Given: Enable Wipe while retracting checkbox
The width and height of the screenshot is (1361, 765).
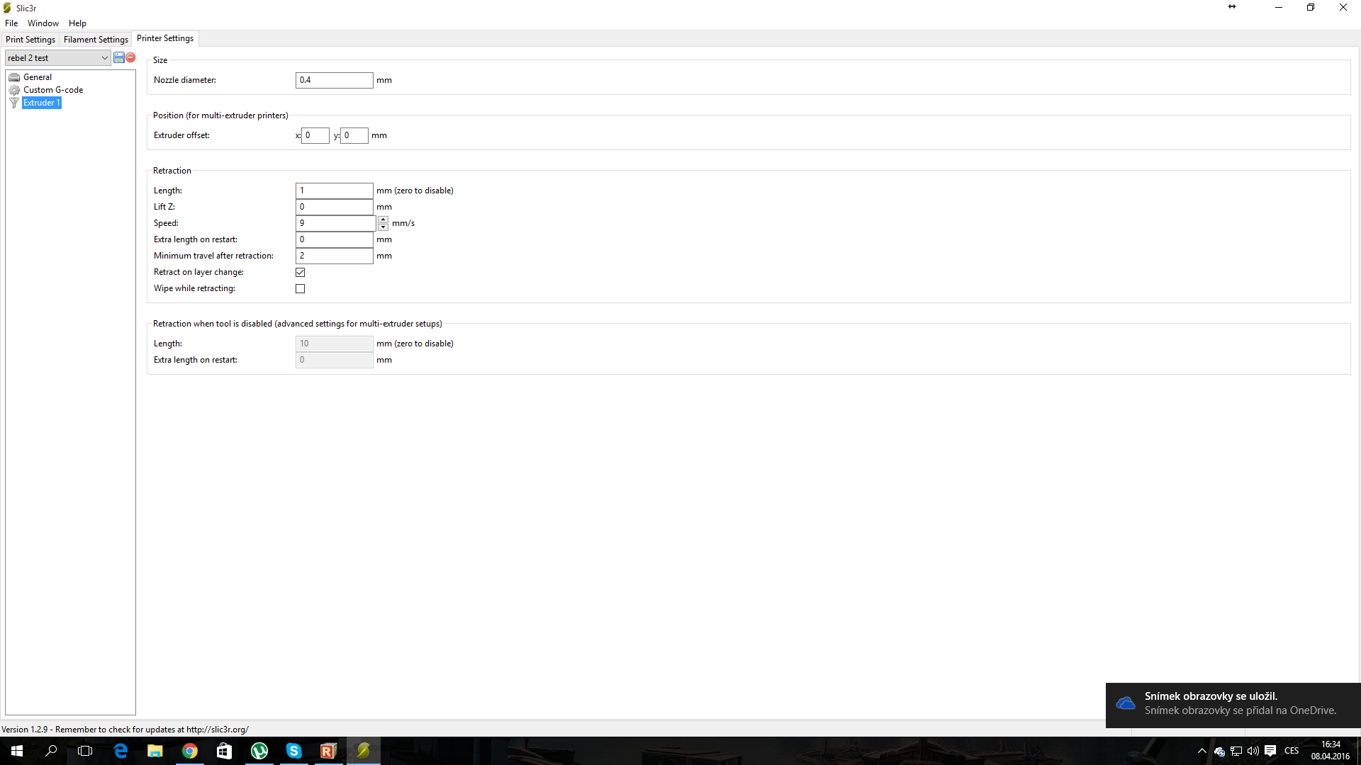Looking at the screenshot, I should [301, 288].
